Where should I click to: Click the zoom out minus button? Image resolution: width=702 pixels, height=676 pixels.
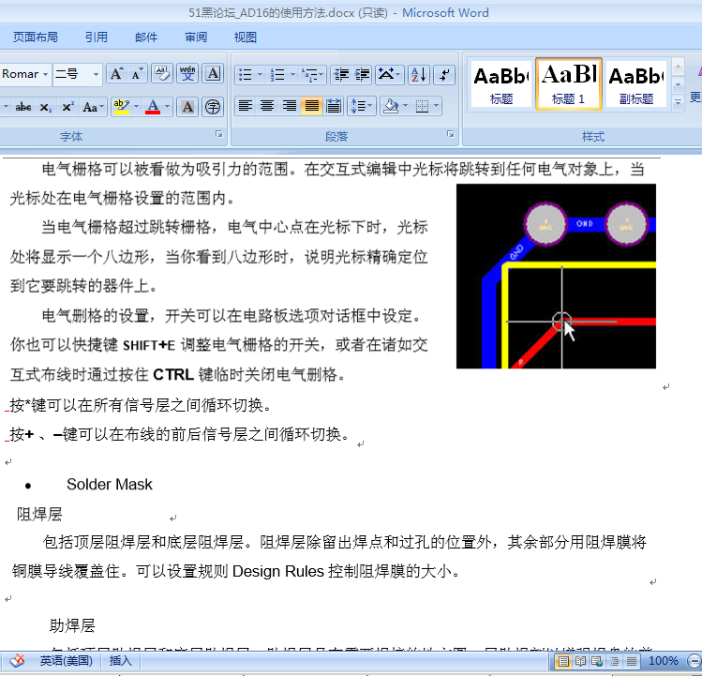point(694,661)
